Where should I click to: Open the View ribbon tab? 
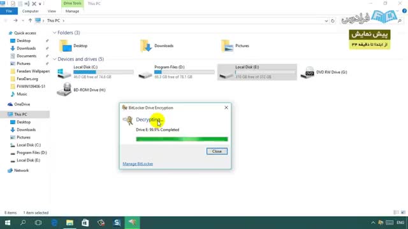(x=52, y=11)
